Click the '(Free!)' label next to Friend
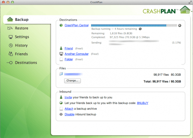 (79, 49)
